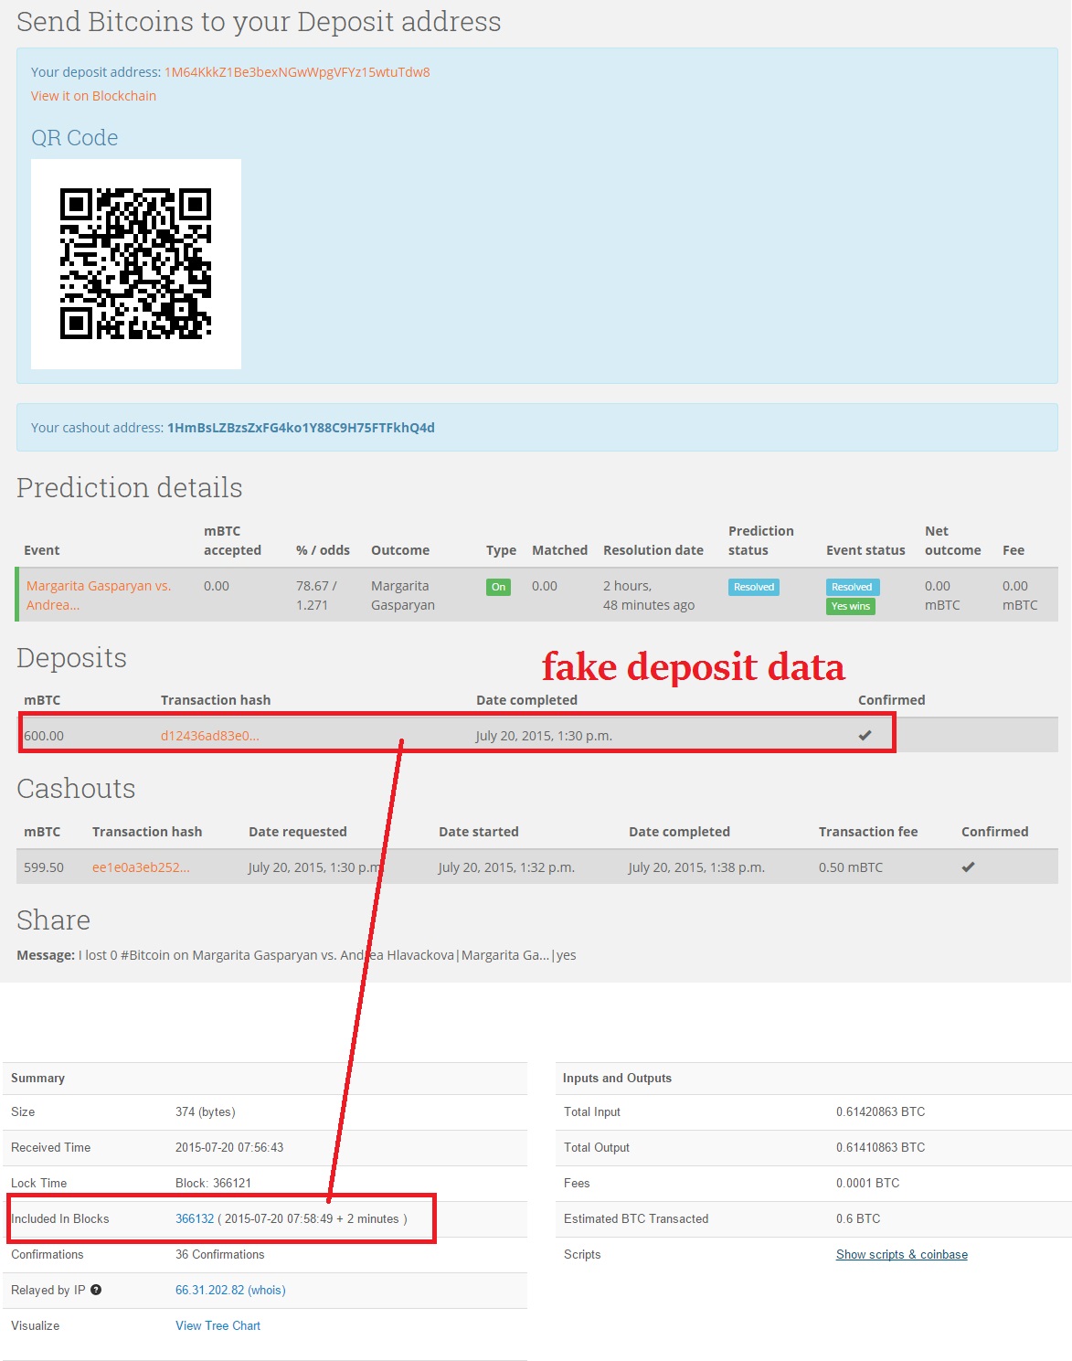Click the Resolved prediction status badge

pyautogui.click(x=754, y=587)
